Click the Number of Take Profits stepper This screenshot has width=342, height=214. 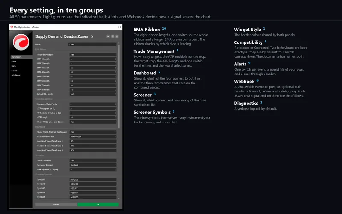[115, 104]
